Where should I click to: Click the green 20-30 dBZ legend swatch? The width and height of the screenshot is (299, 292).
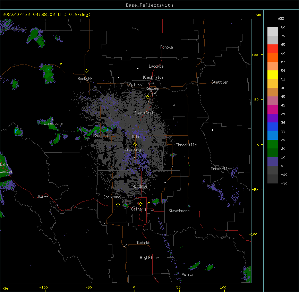pos(273,144)
